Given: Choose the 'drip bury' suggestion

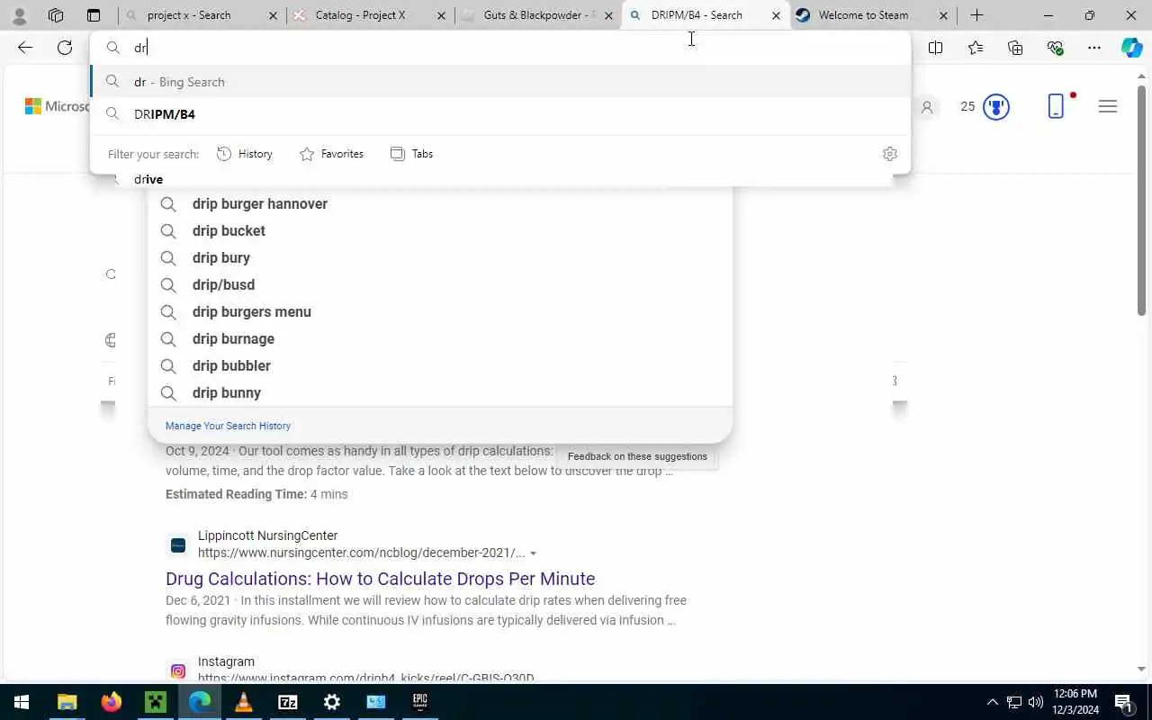Looking at the screenshot, I should point(440,258).
